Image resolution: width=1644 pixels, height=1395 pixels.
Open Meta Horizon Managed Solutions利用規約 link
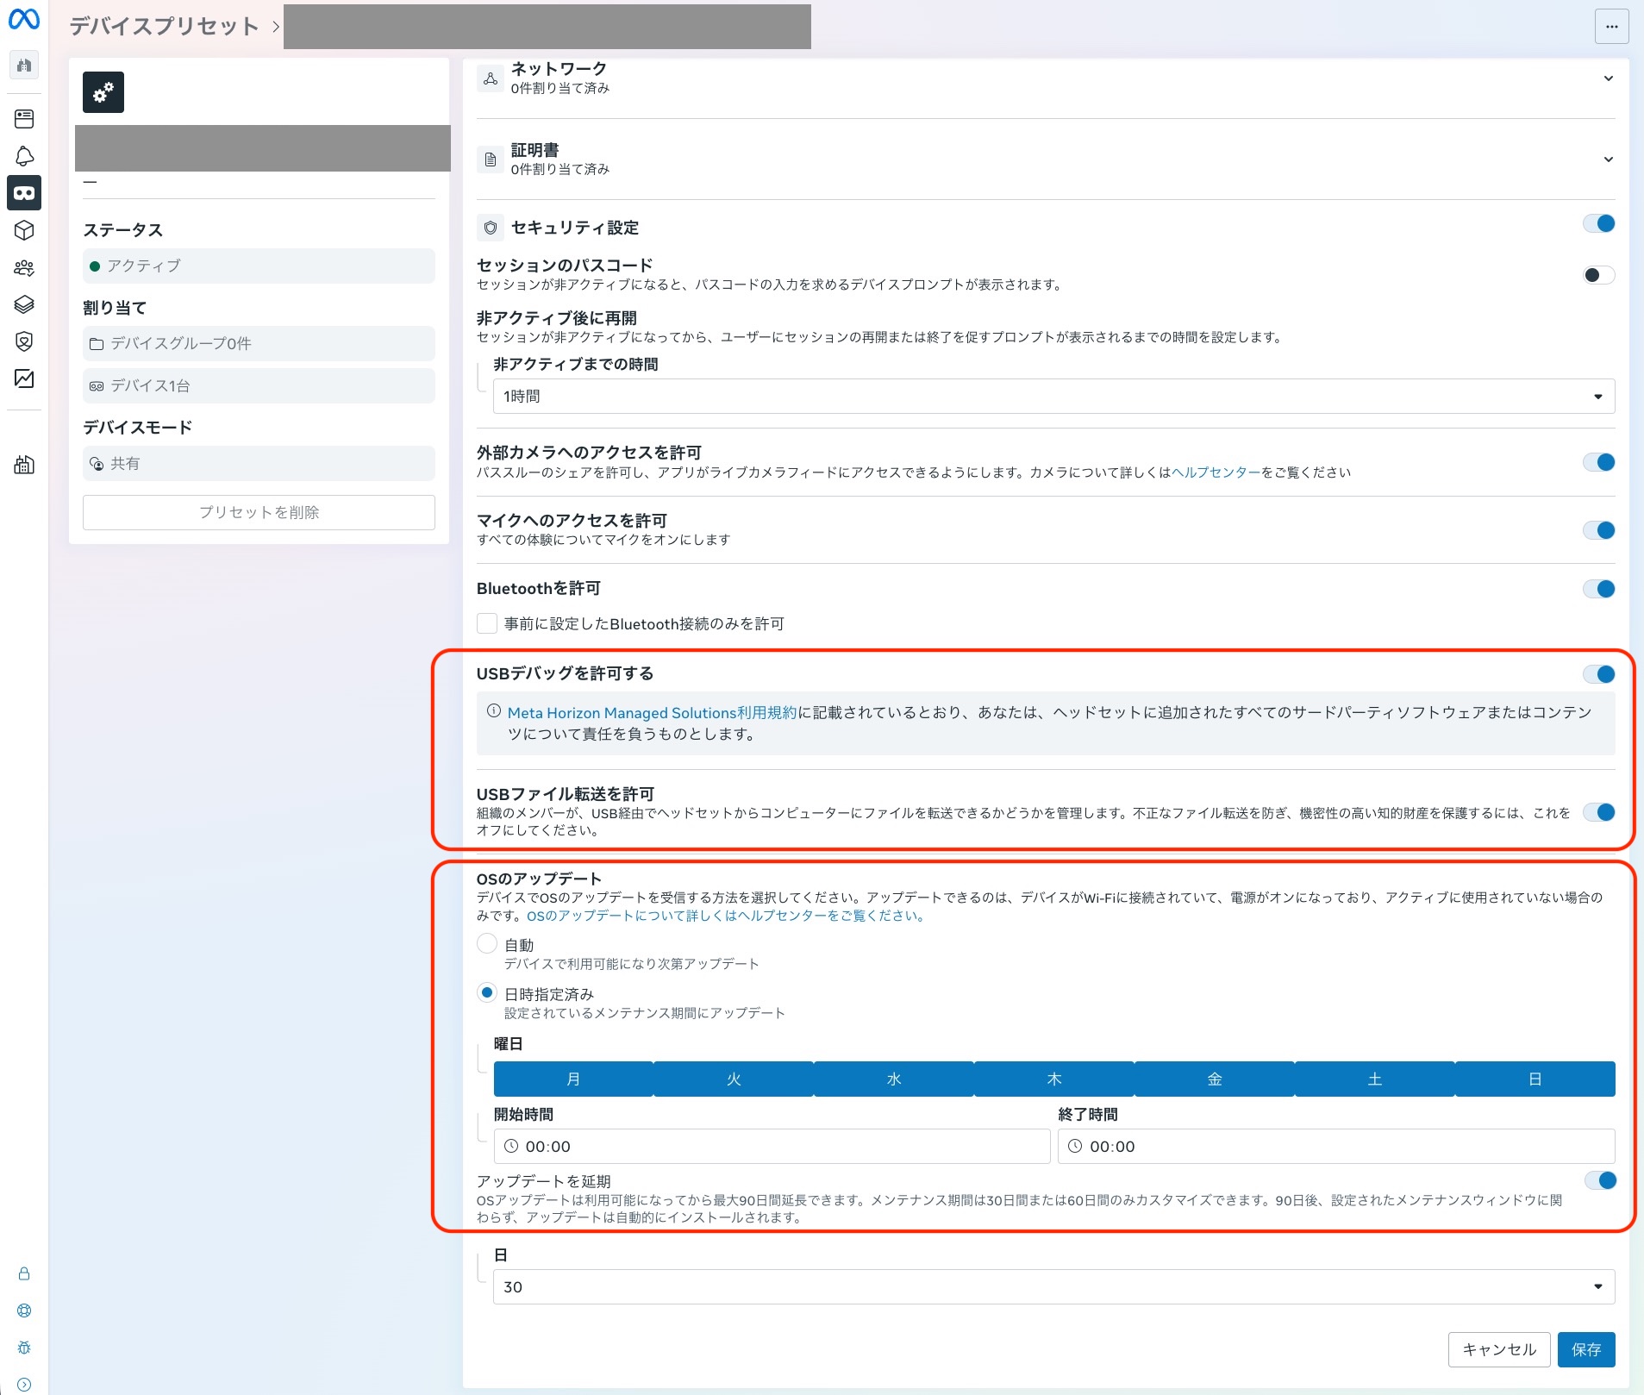pos(652,713)
